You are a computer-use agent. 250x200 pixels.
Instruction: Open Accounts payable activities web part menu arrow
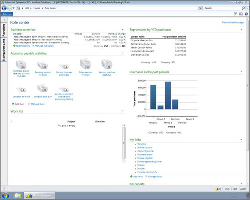point(122,53)
